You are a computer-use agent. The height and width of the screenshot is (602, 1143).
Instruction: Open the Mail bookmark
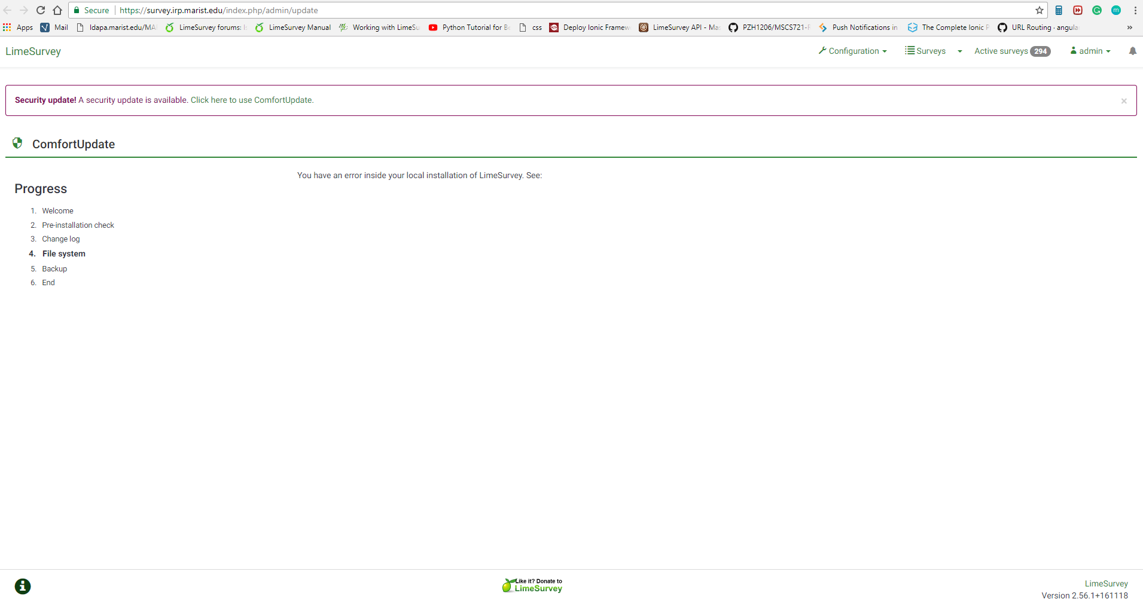point(54,27)
